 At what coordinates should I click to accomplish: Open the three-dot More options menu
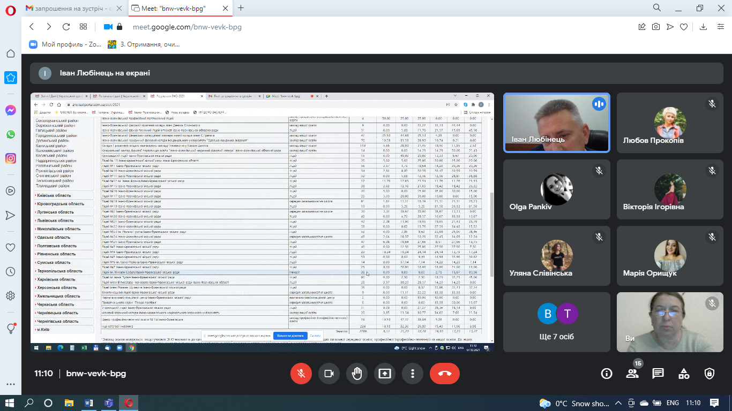(412, 374)
